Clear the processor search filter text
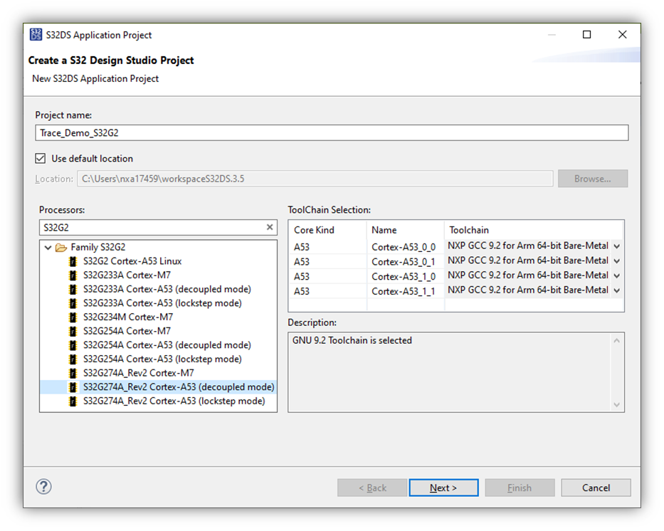This screenshot has height=531, width=664. 270,228
